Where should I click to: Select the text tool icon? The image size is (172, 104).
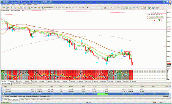[x=112, y=8]
